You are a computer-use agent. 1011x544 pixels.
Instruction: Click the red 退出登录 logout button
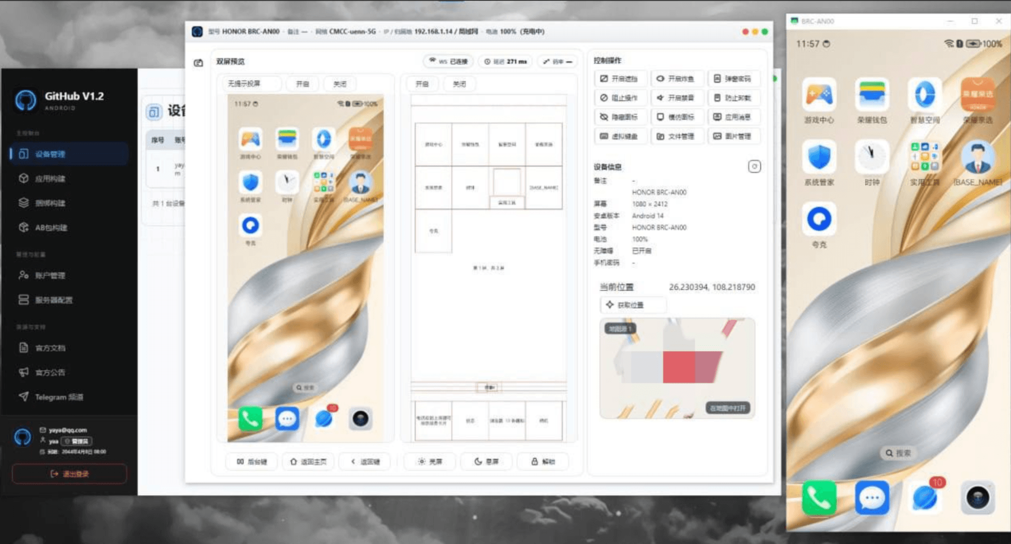[69, 474]
